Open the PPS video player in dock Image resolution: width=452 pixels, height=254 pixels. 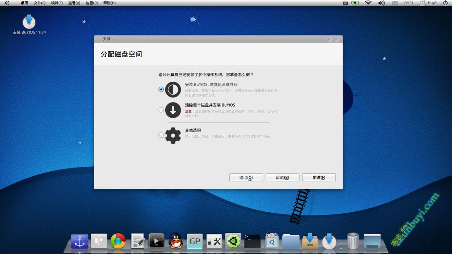(156, 241)
